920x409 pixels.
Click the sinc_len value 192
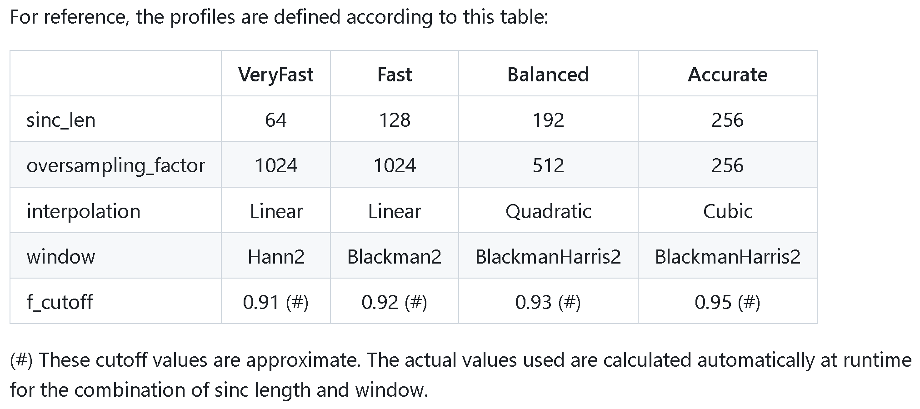548,120
